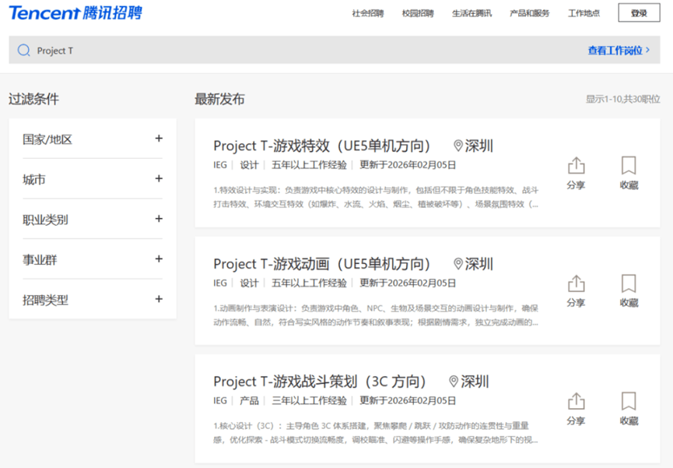Viewport: 673px width, 468px height.
Task: Bookmark the 游戏动画 job posting
Action: (x=629, y=290)
